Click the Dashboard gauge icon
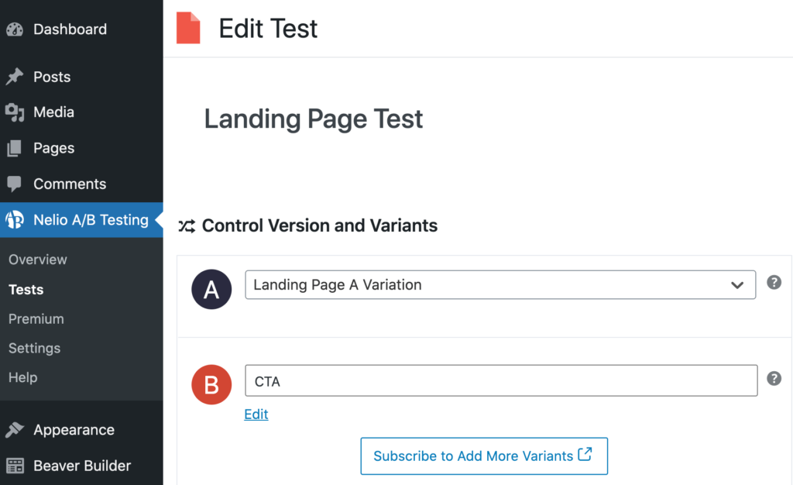The image size is (793, 485). [16, 29]
